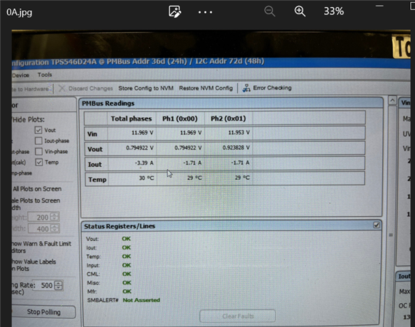Screen dimensions: 415x327
Task: Click the Discard Changes X icon
Action: click(61, 88)
